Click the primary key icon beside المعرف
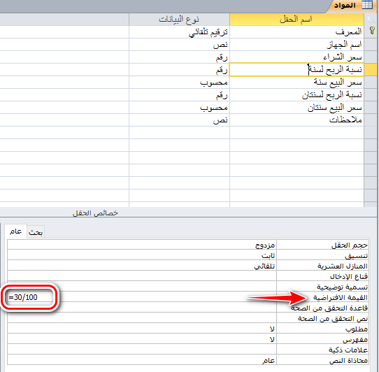The image size is (379, 372). 372,31
